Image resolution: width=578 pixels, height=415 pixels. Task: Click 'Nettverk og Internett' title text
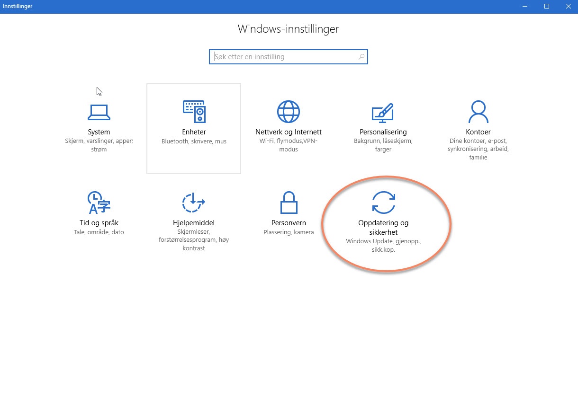289,132
